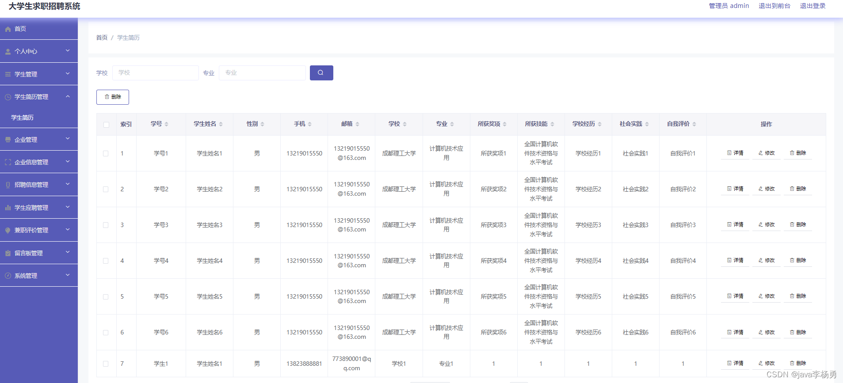
Task: Expand the 招聘信息管理 menu chevron
Action: (x=68, y=184)
